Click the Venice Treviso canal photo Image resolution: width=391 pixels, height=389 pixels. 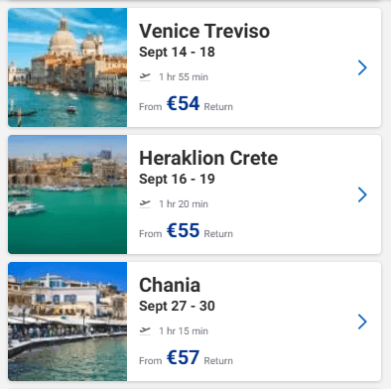(67, 67)
